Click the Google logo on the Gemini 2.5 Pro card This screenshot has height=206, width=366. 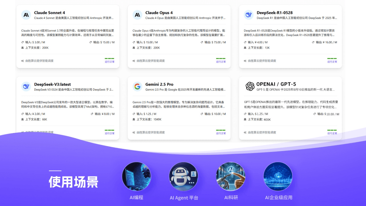(x=137, y=86)
